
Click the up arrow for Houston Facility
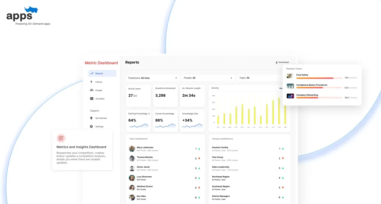tap(283, 149)
